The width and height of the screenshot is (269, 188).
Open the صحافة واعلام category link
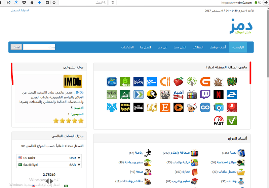click(180, 153)
